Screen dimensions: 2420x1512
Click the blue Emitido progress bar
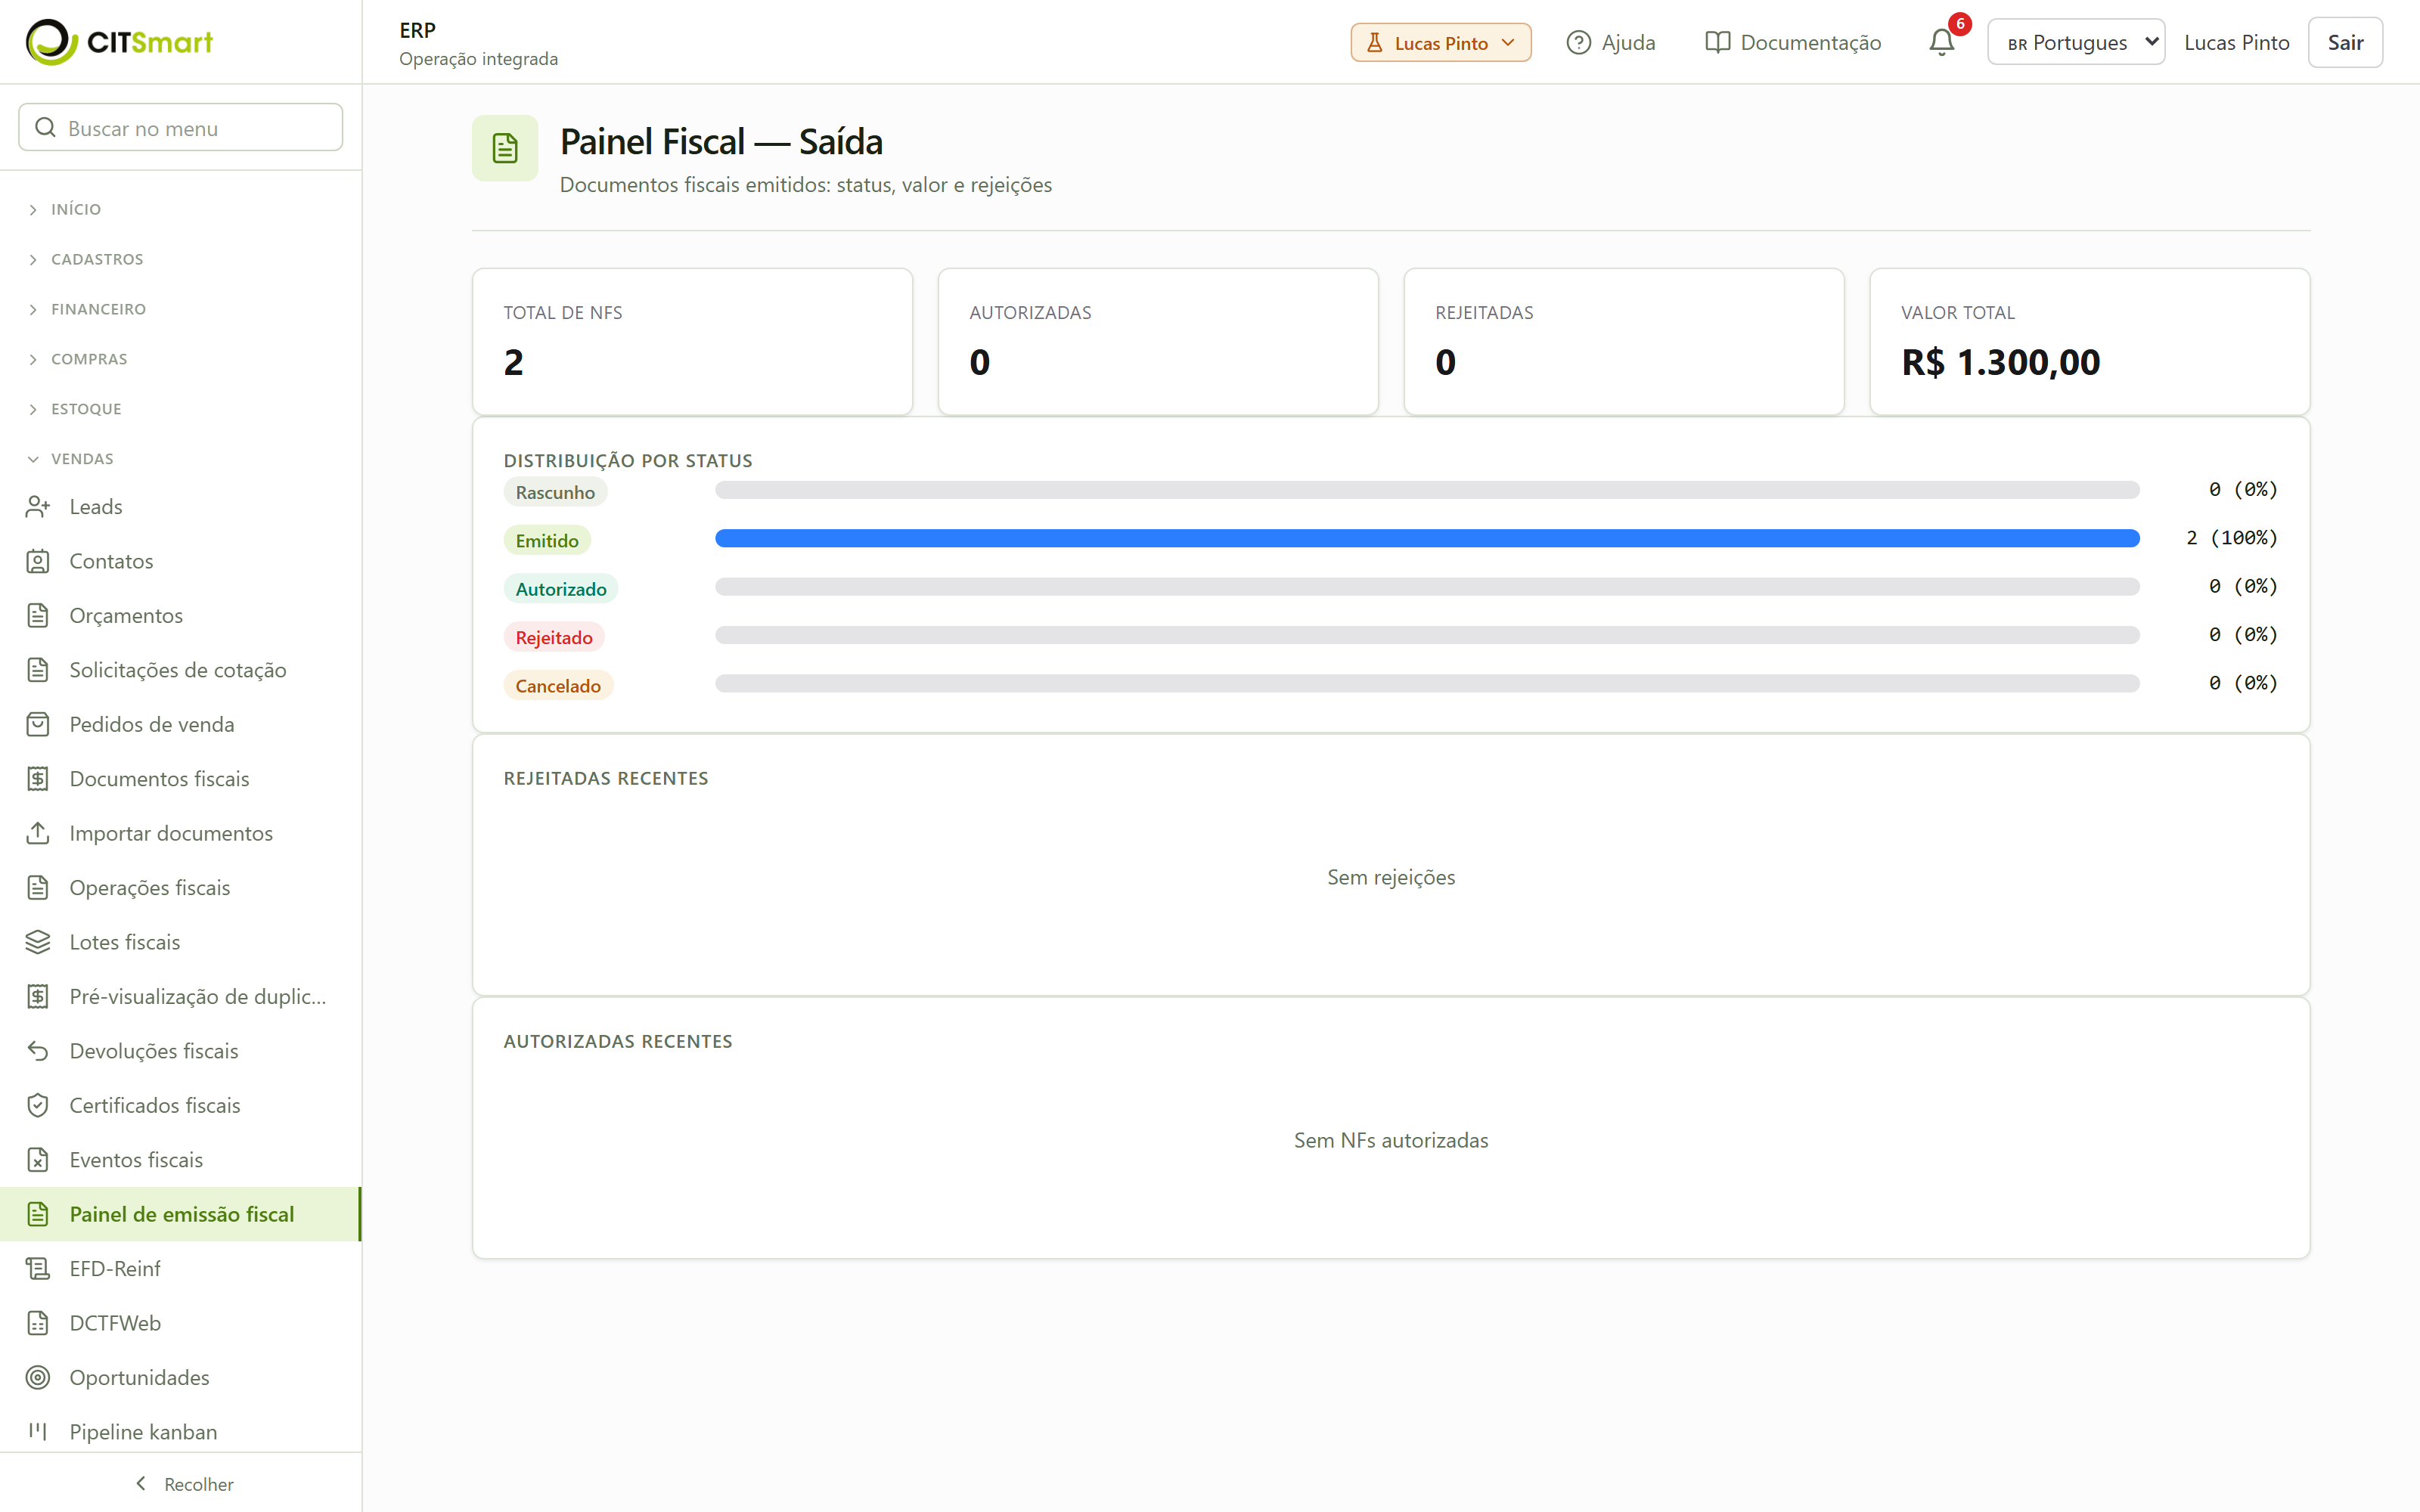pyautogui.click(x=1427, y=538)
